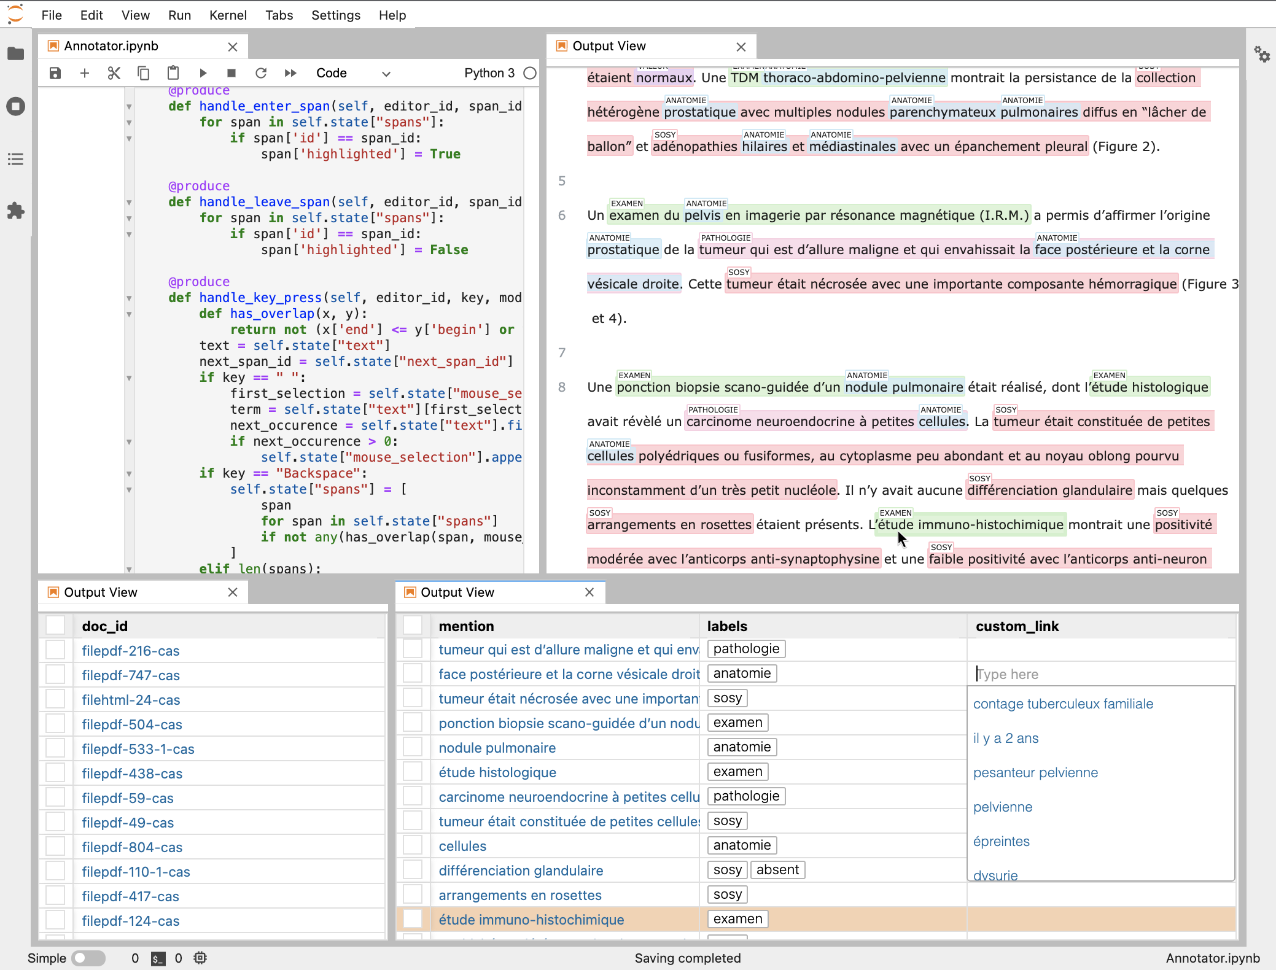Open the running terminals and kernels sidebar icon

pyautogui.click(x=16, y=106)
